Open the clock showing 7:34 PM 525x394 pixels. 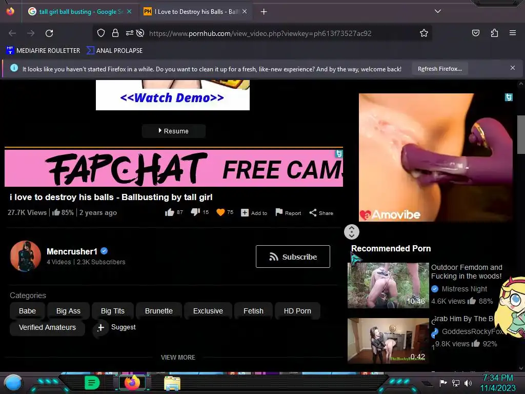(x=498, y=383)
